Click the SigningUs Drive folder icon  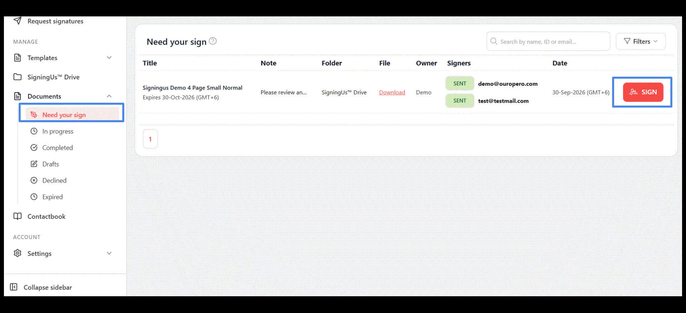click(x=18, y=77)
